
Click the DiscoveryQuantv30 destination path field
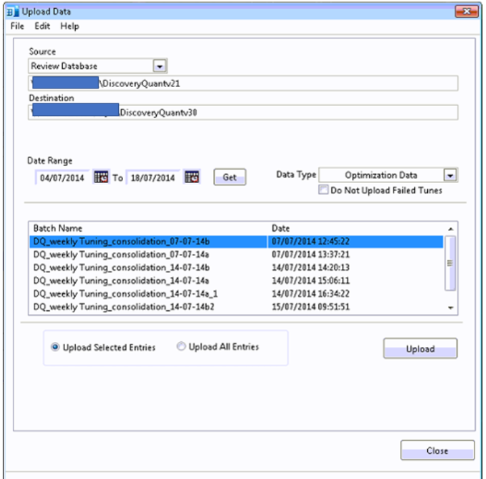click(243, 112)
